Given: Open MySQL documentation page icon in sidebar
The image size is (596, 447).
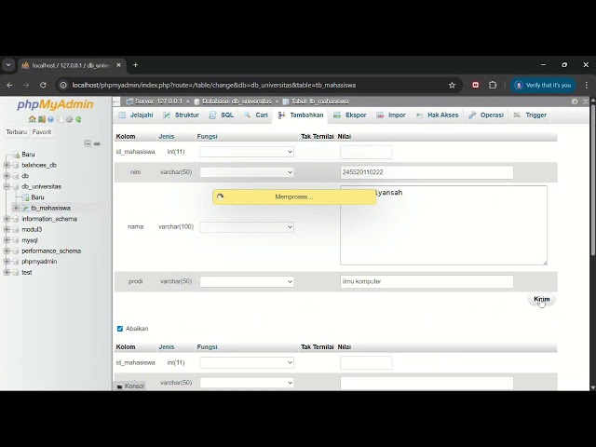Looking at the screenshot, I should point(60,119).
